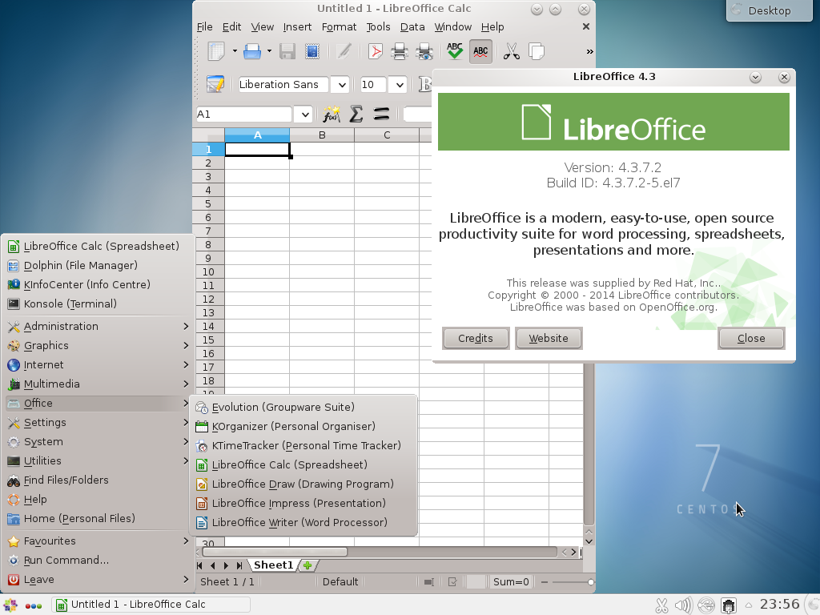Screen dimensions: 820x615
Task: Toggle AutoSpellcheck red ABC icon
Action: 480,51
